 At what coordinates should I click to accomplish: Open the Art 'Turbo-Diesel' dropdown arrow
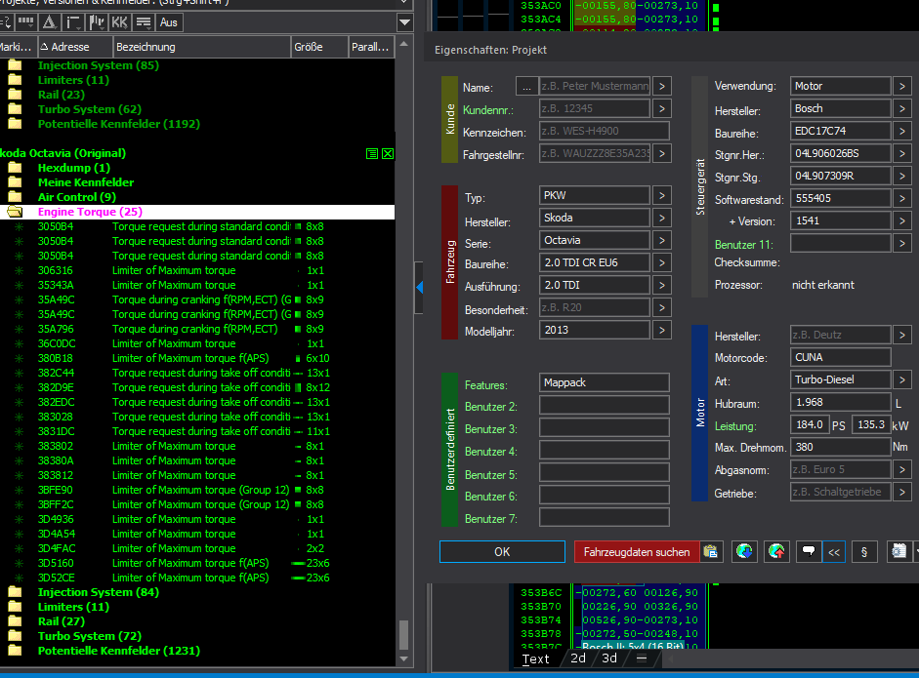tap(902, 379)
